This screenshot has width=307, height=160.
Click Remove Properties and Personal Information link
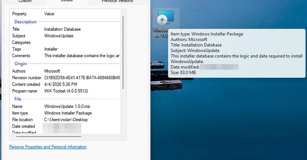[x=48, y=147]
